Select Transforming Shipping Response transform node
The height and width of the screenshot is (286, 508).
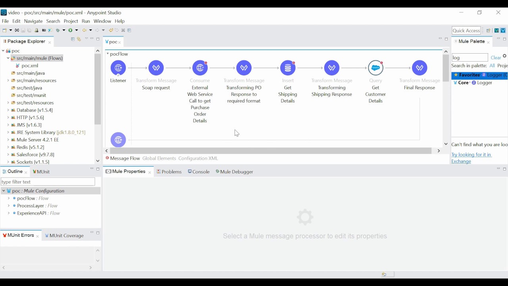(x=332, y=68)
